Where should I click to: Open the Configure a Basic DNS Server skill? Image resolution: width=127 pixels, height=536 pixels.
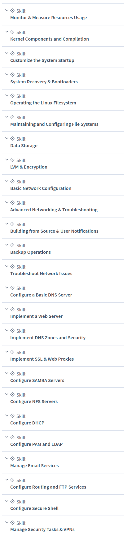[41, 295]
